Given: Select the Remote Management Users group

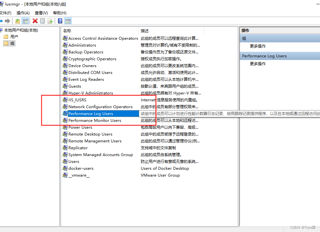Looking at the screenshot, I should pos(95,141).
